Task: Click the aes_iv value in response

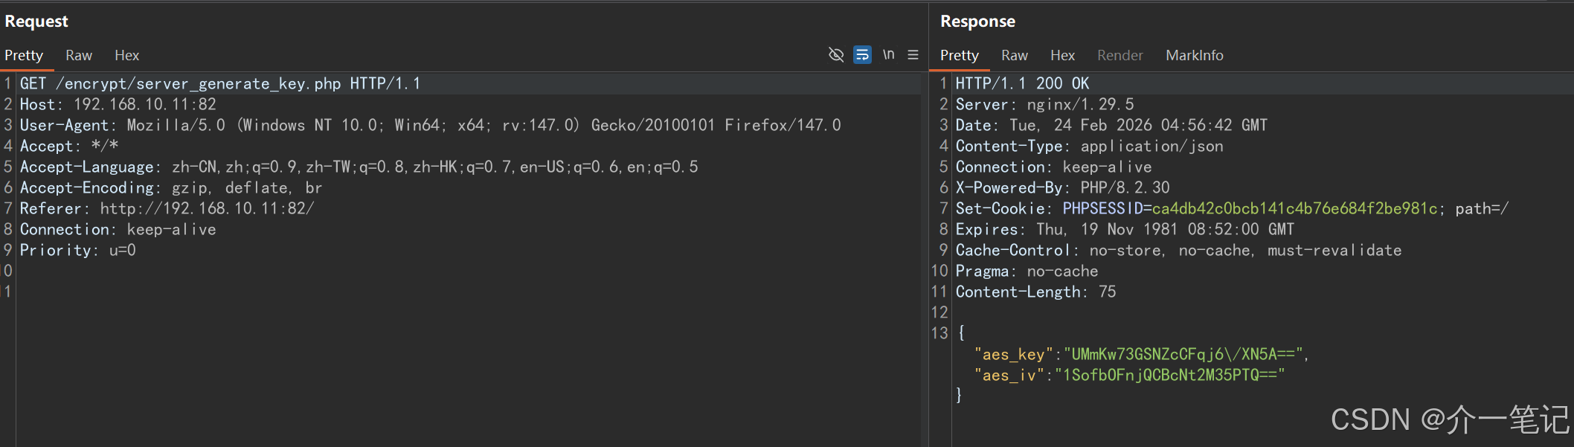Action: point(1170,375)
